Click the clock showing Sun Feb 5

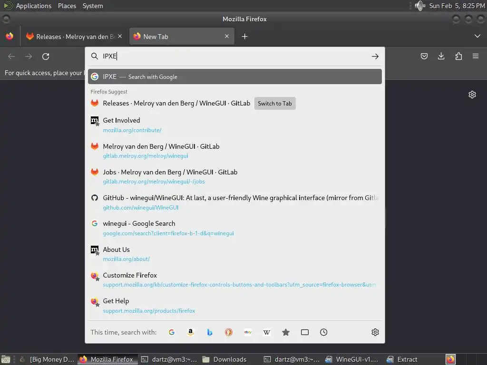(457, 6)
